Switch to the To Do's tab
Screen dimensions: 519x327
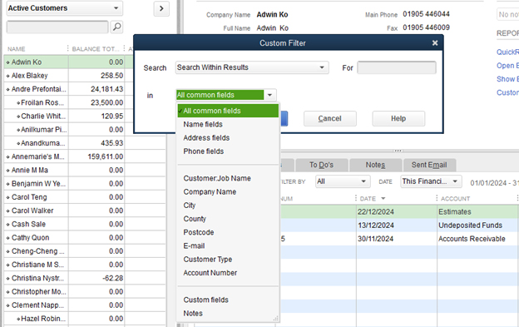[321, 165]
